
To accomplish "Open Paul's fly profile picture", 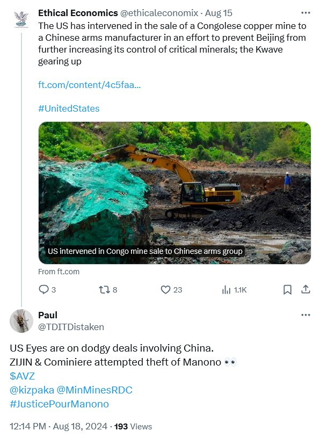I will pyautogui.click(x=21, y=321).
